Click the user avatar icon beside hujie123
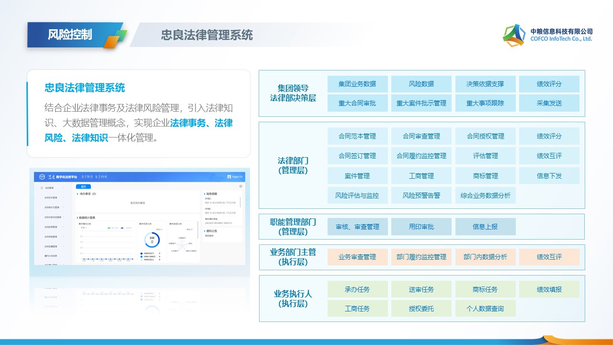The height and width of the screenshot is (345, 613). [x=229, y=177]
